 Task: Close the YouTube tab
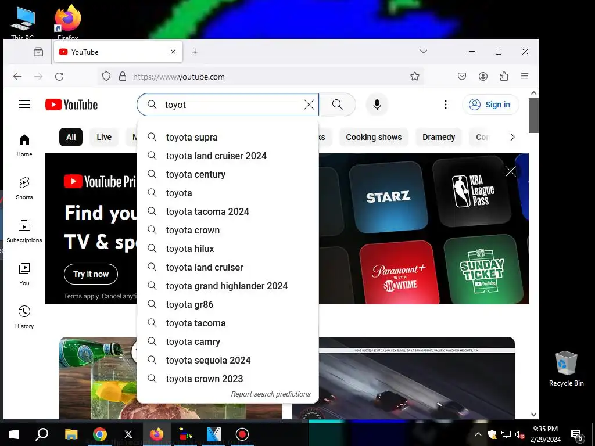tap(173, 52)
